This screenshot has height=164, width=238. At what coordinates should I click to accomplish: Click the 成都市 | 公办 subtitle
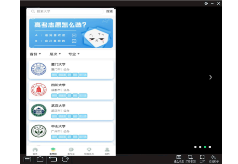[x=60, y=90]
